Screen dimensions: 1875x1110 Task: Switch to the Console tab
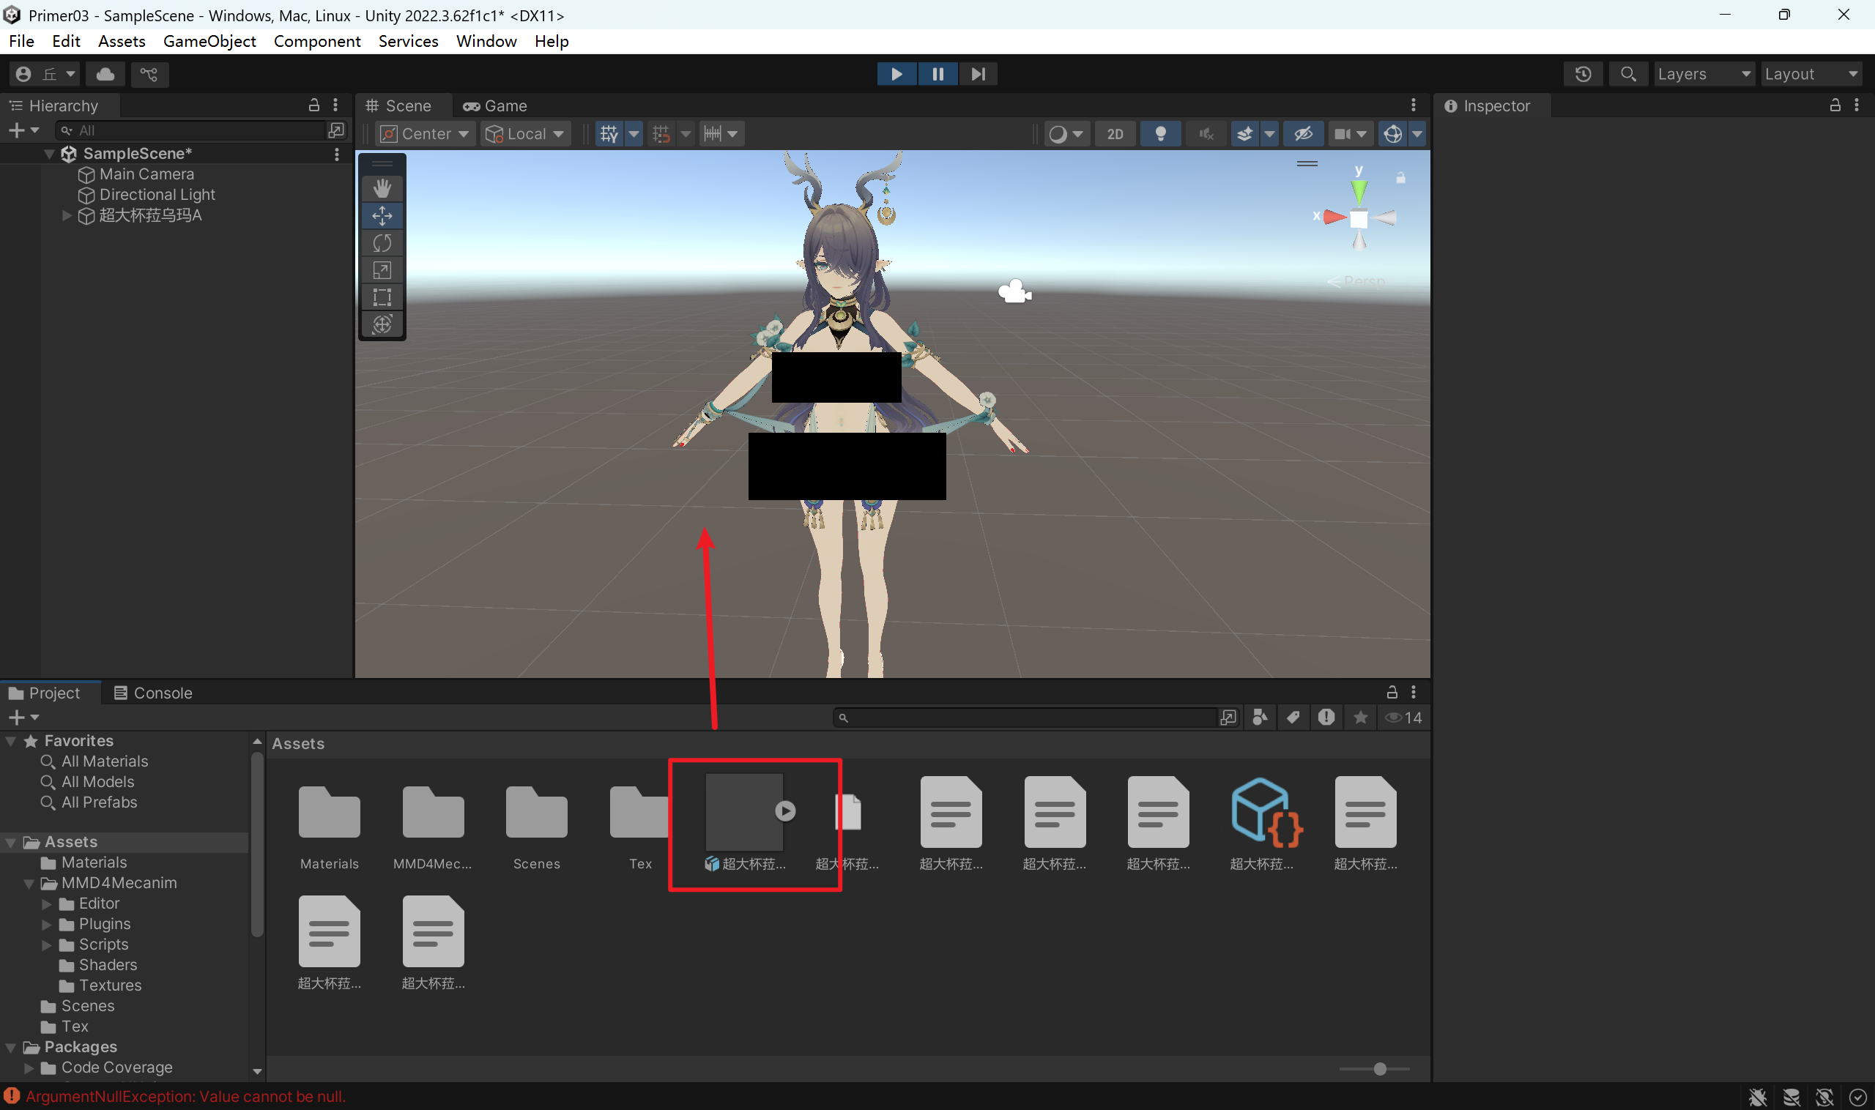point(152,693)
